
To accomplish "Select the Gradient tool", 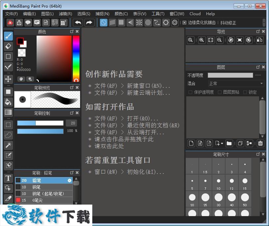I will (8, 112).
